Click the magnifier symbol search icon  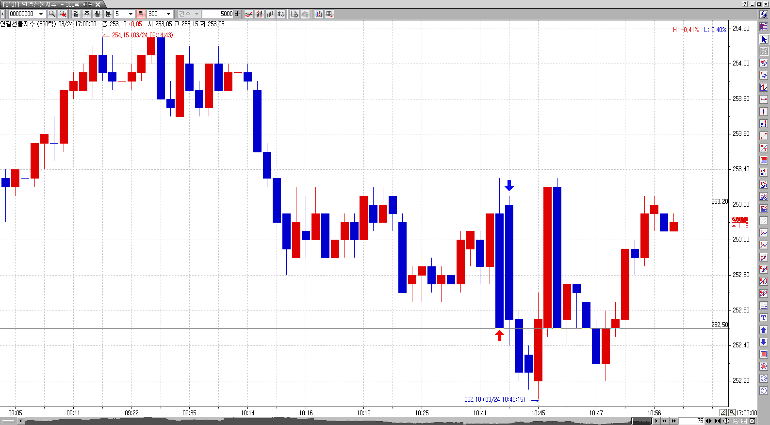52,14
